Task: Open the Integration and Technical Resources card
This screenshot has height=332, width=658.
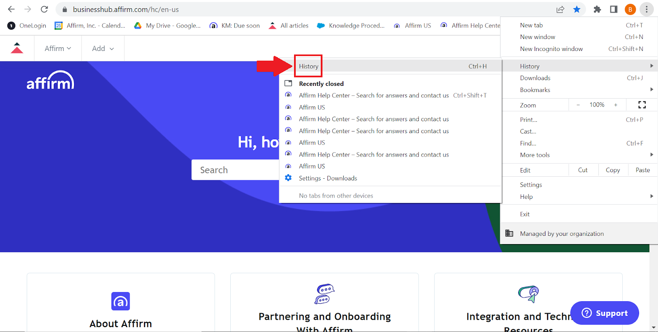Action: 528,302
